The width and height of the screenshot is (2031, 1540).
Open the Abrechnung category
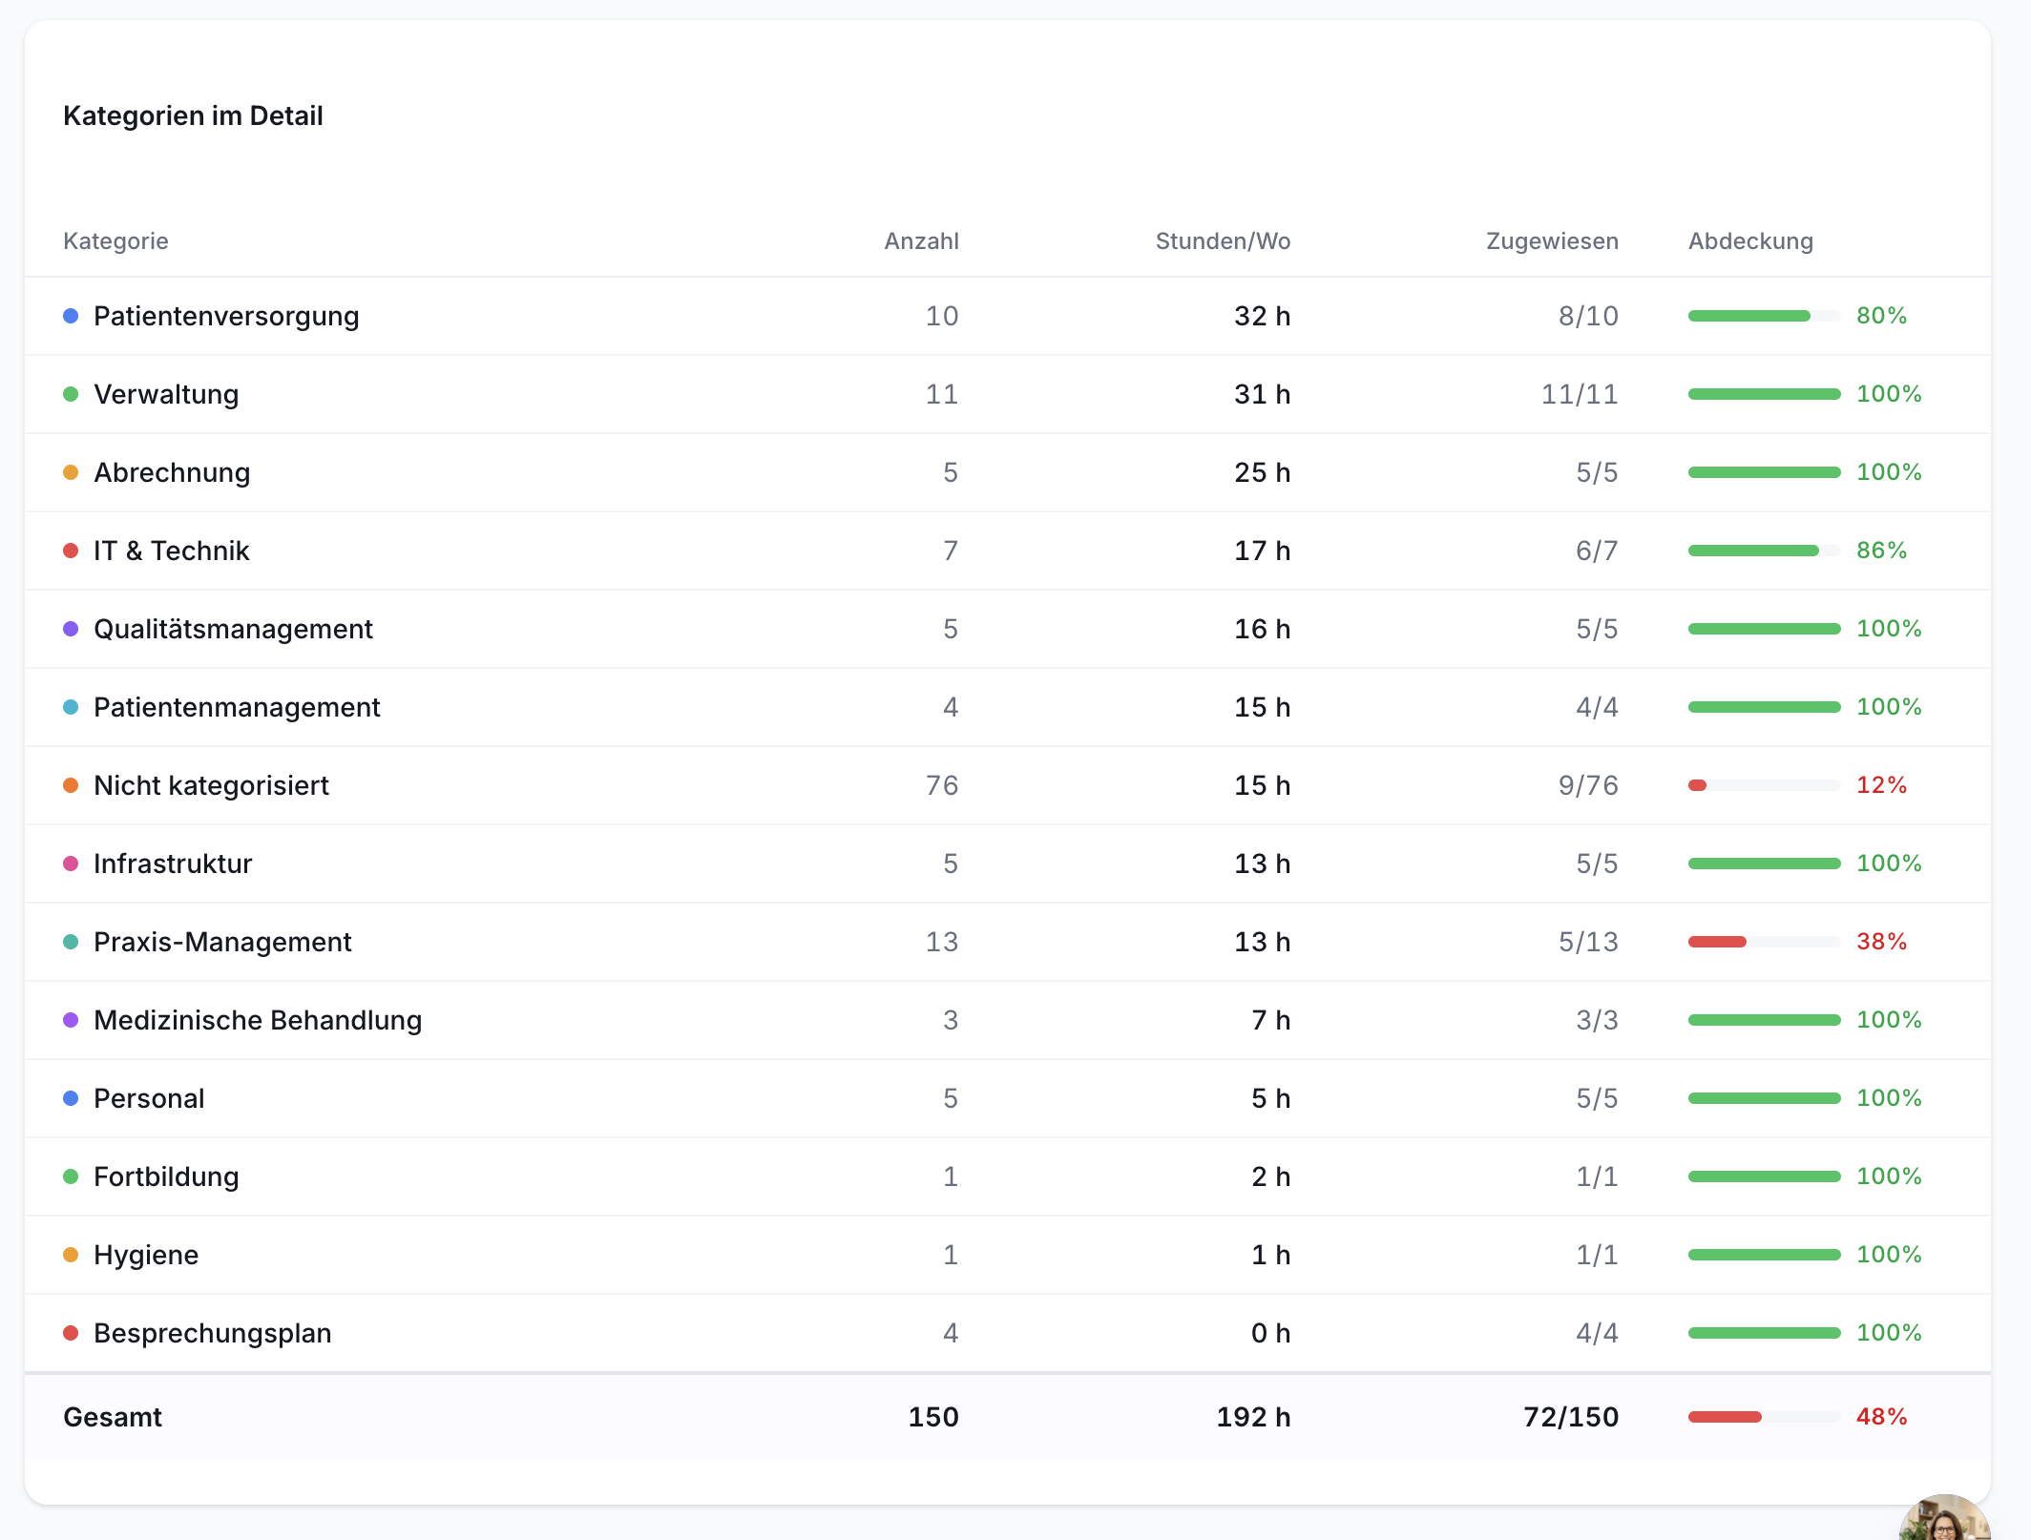point(172,472)
